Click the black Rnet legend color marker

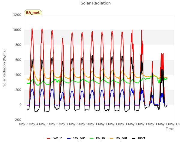(134, 139)
